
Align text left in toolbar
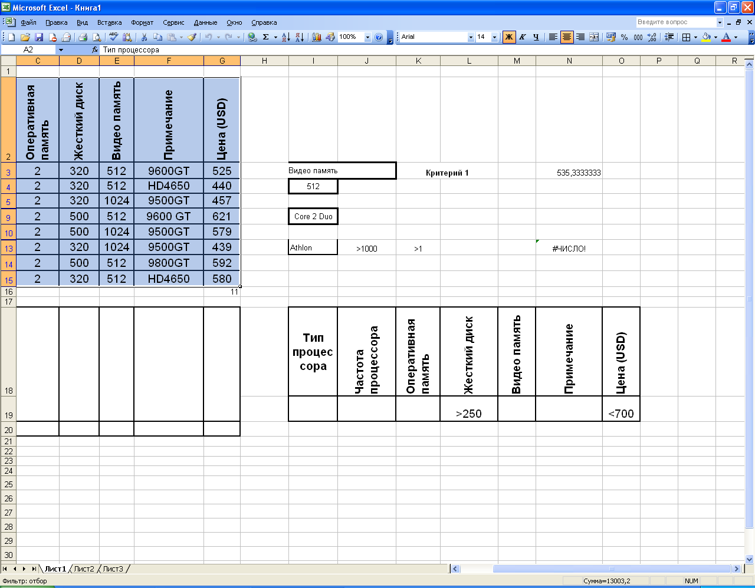click(553, 37)
